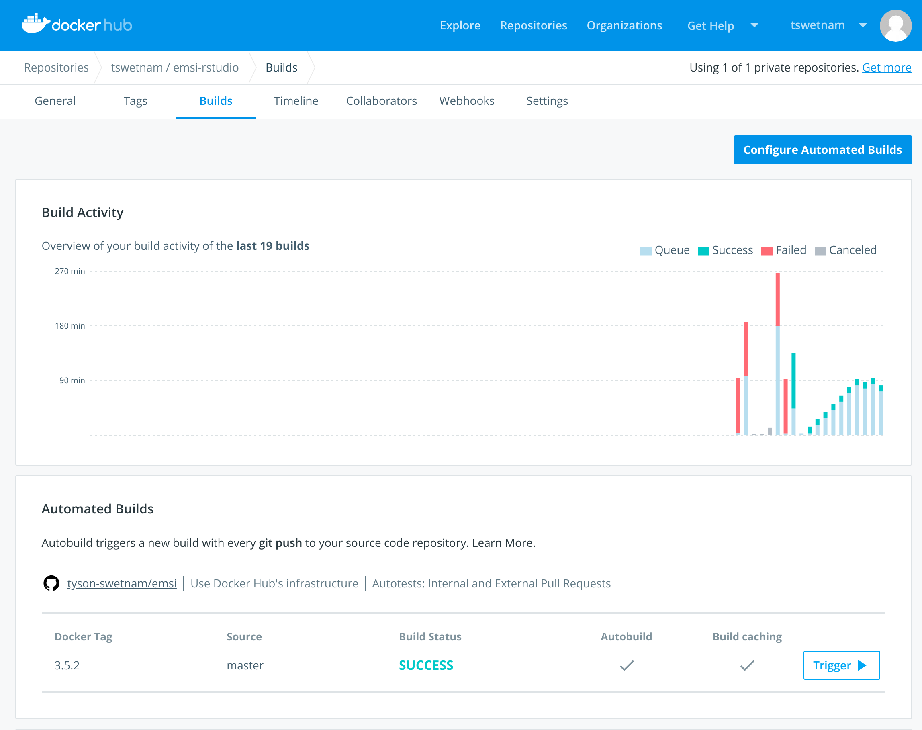Click the Automated Builds heading
922x730 pixels.
point(98,509)
